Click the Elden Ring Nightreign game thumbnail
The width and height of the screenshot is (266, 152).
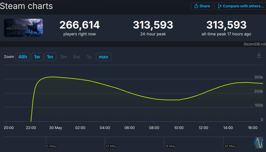tap(23, 28)
